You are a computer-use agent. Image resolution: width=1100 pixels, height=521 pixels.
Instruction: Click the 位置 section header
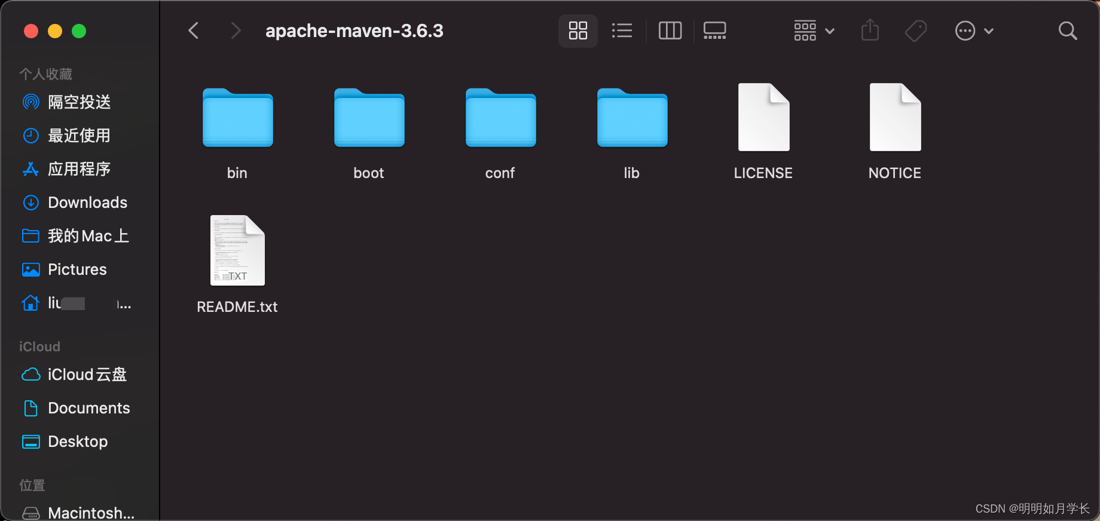coord(32,485)
